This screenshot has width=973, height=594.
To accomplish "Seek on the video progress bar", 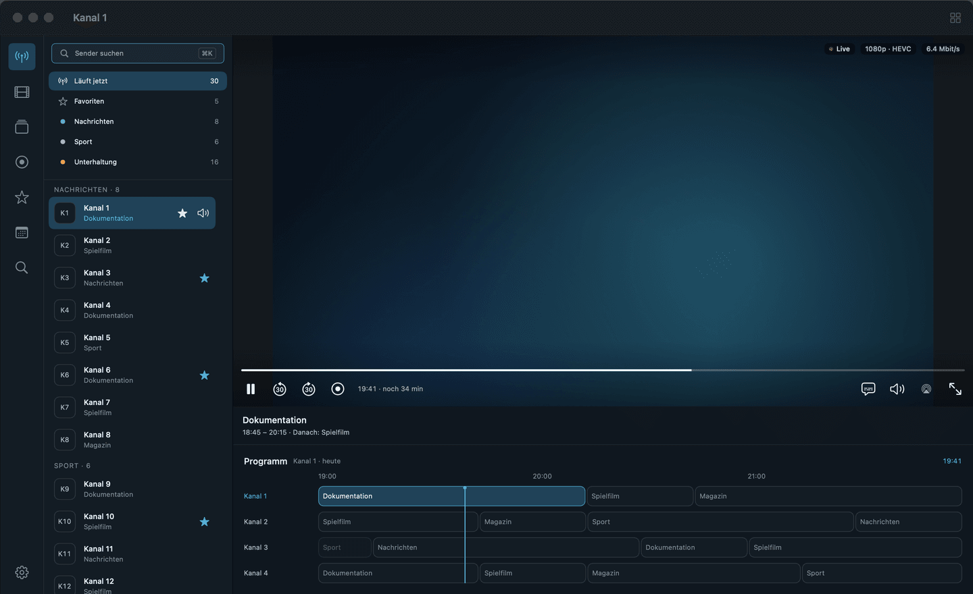I will point(603,370).
